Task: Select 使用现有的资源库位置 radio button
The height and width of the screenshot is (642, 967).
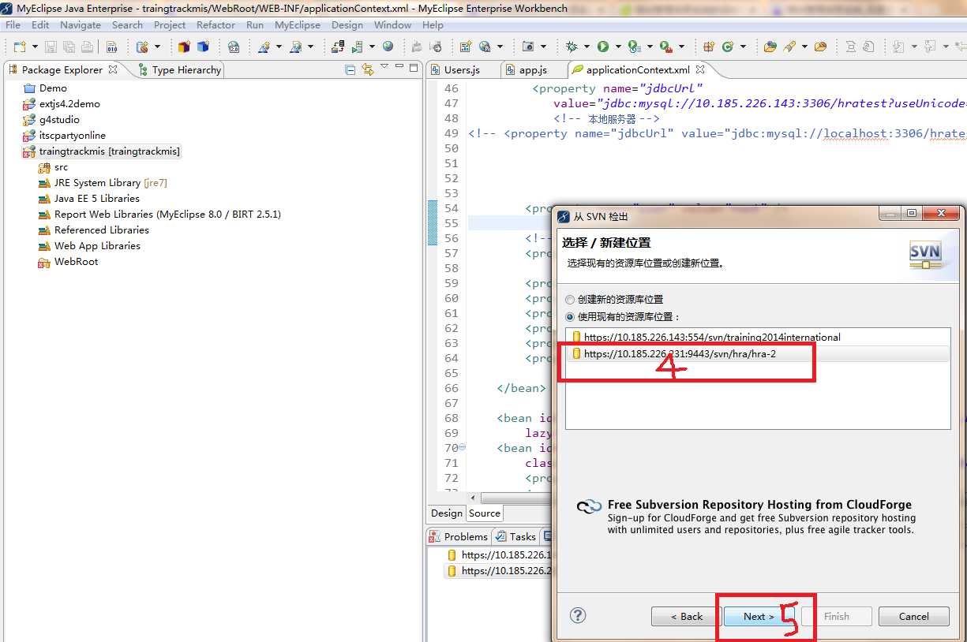Action: click(570, 316)
